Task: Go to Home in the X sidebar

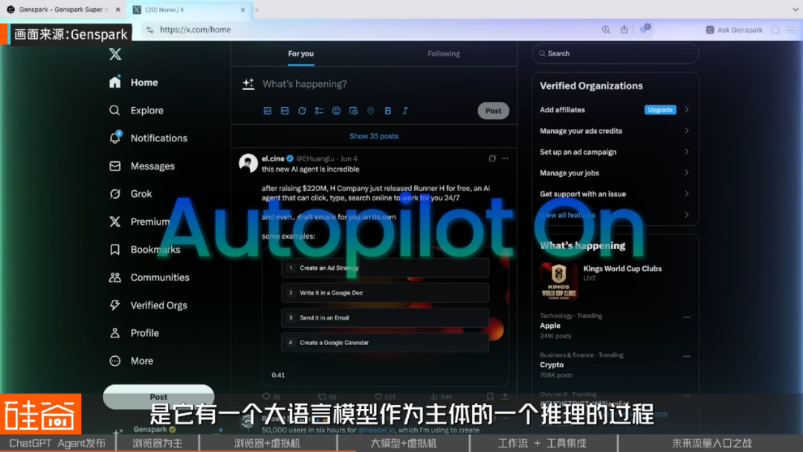Action: click(x=134, y=83)
